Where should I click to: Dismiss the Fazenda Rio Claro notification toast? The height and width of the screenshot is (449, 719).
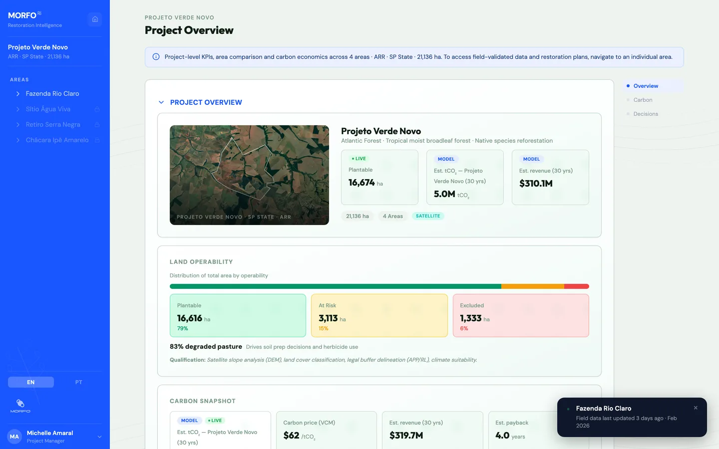coord(696,408)
